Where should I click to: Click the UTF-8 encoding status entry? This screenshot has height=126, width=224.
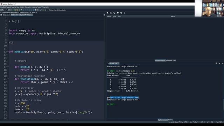pos(203,122)
